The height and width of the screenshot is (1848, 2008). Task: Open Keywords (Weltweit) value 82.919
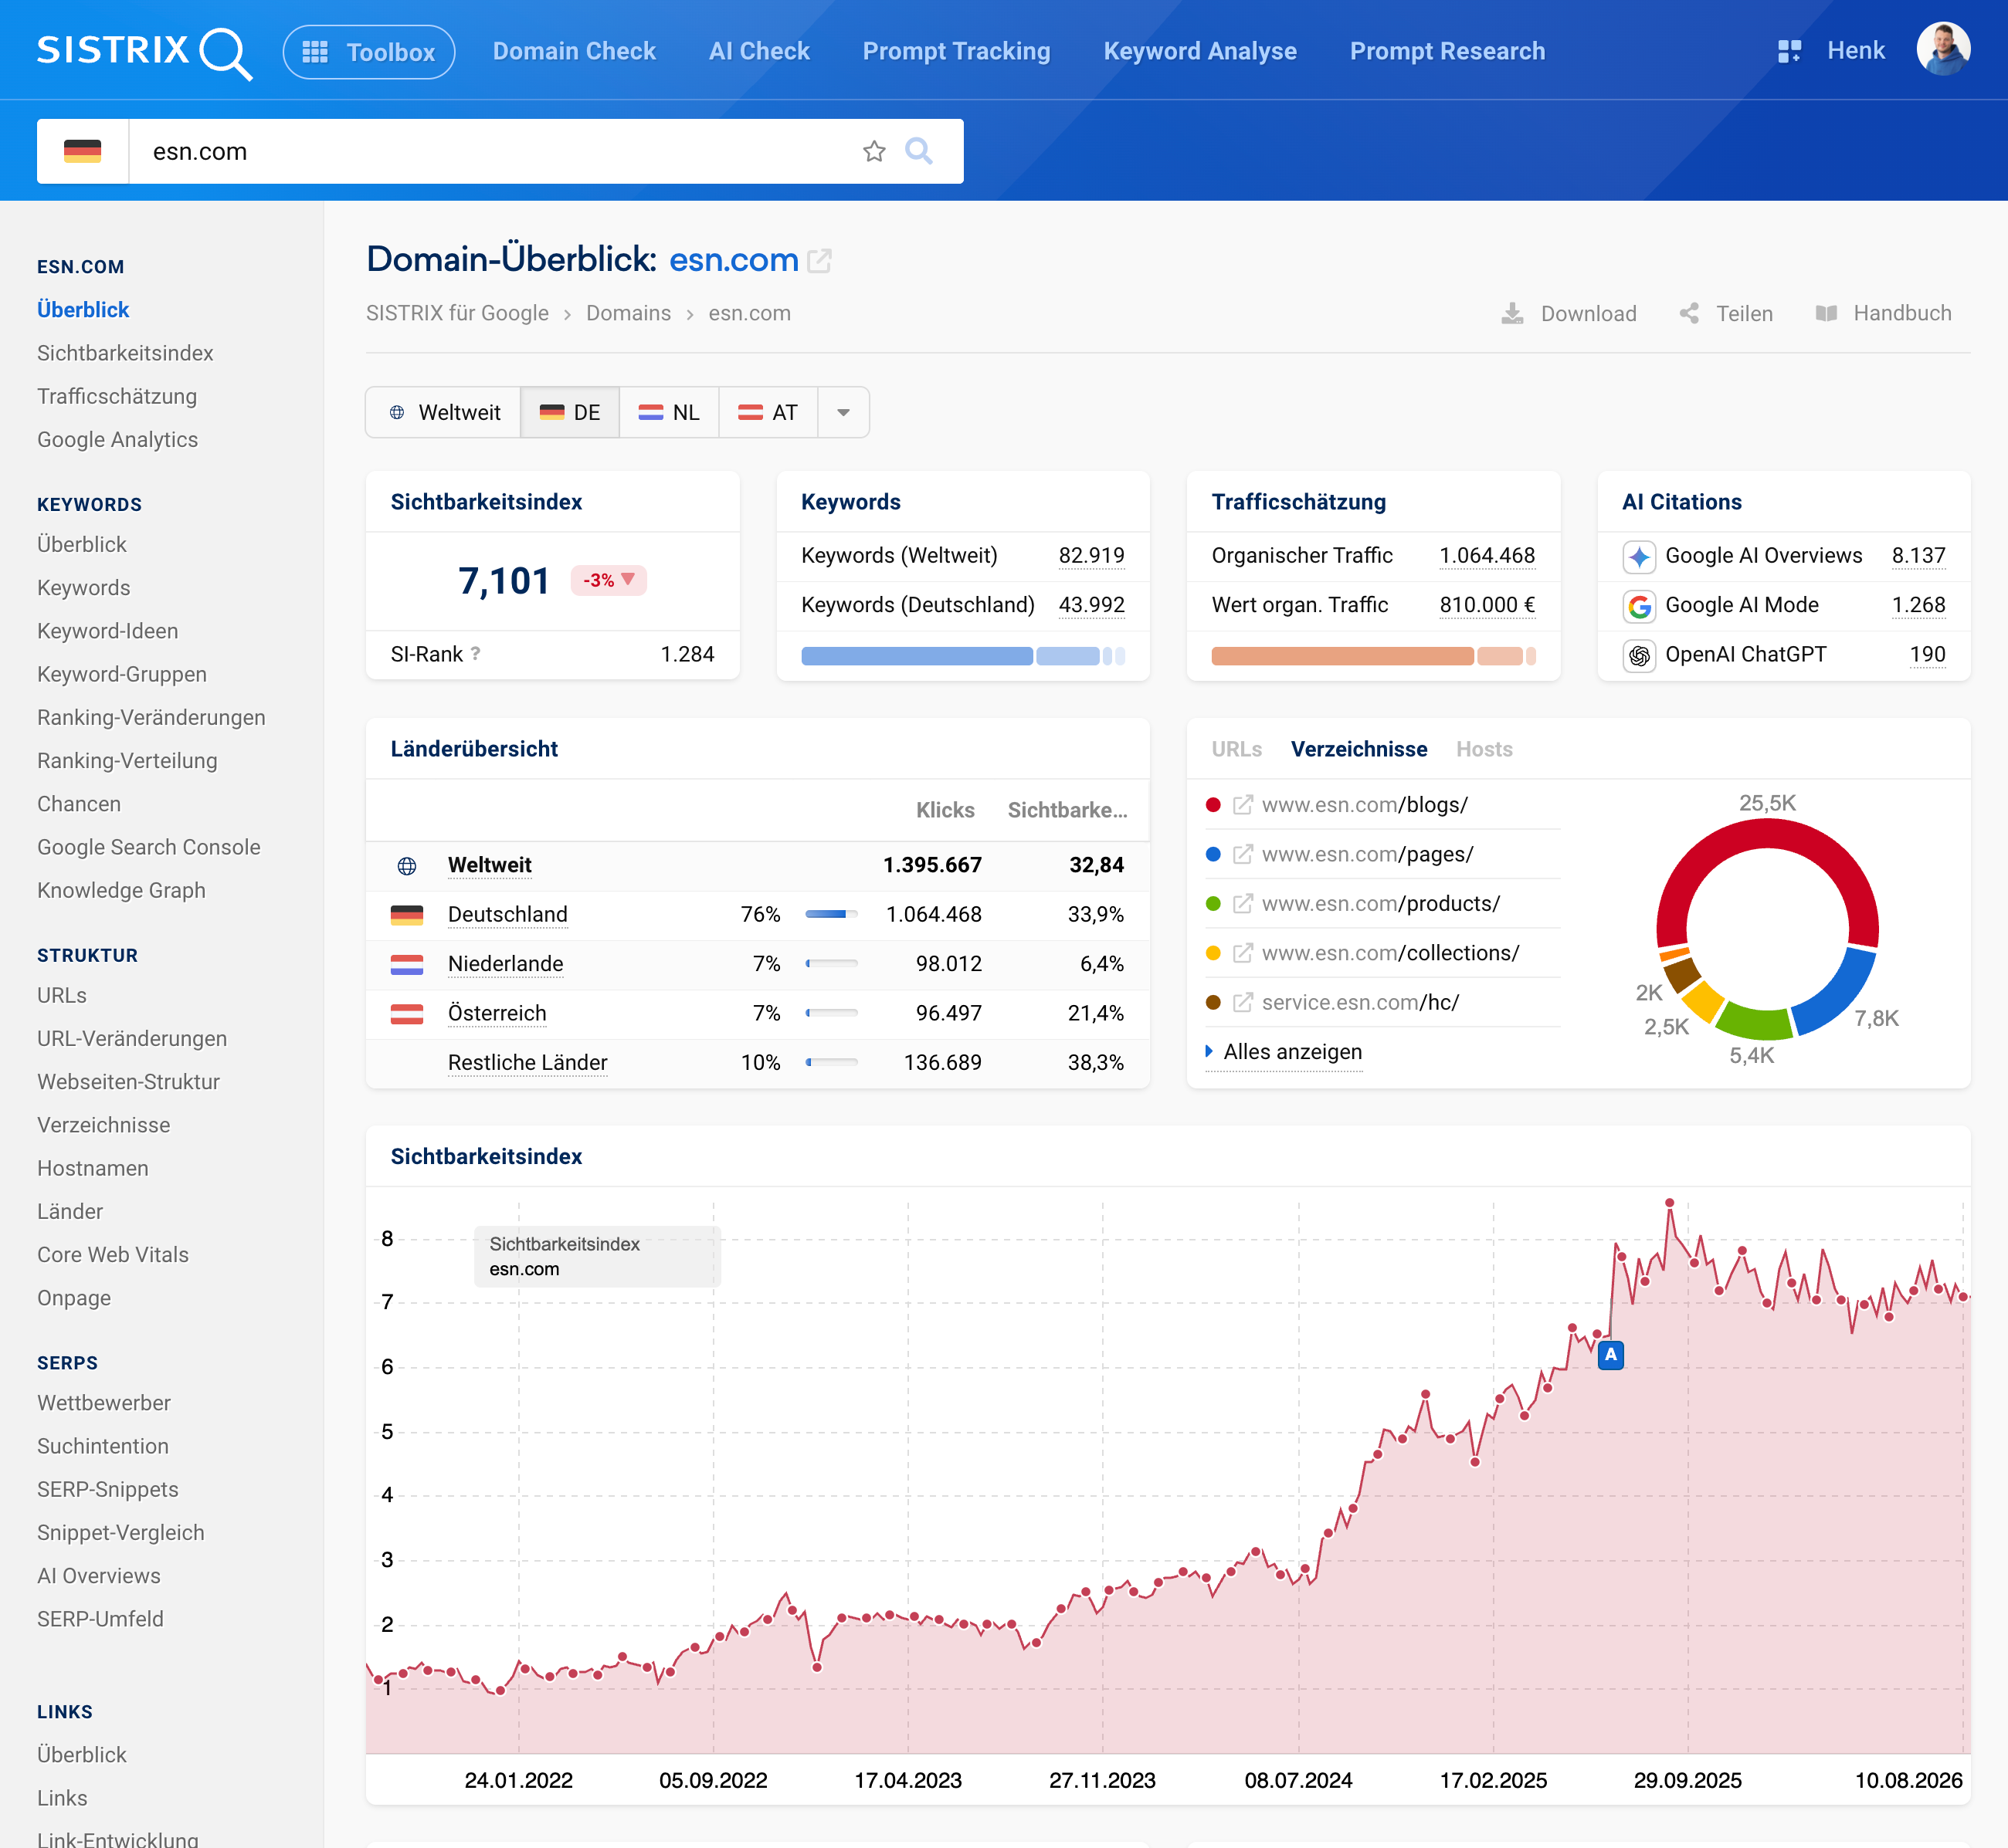1091,555
